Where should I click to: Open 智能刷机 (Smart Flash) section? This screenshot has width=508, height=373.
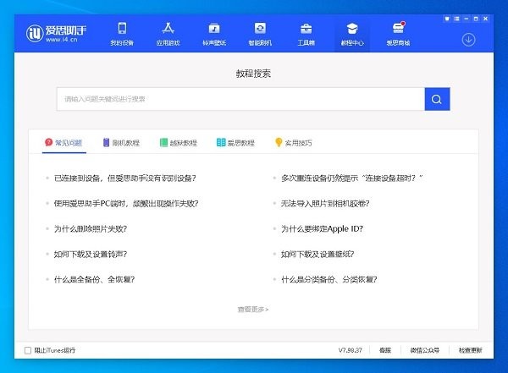point(260,33)
